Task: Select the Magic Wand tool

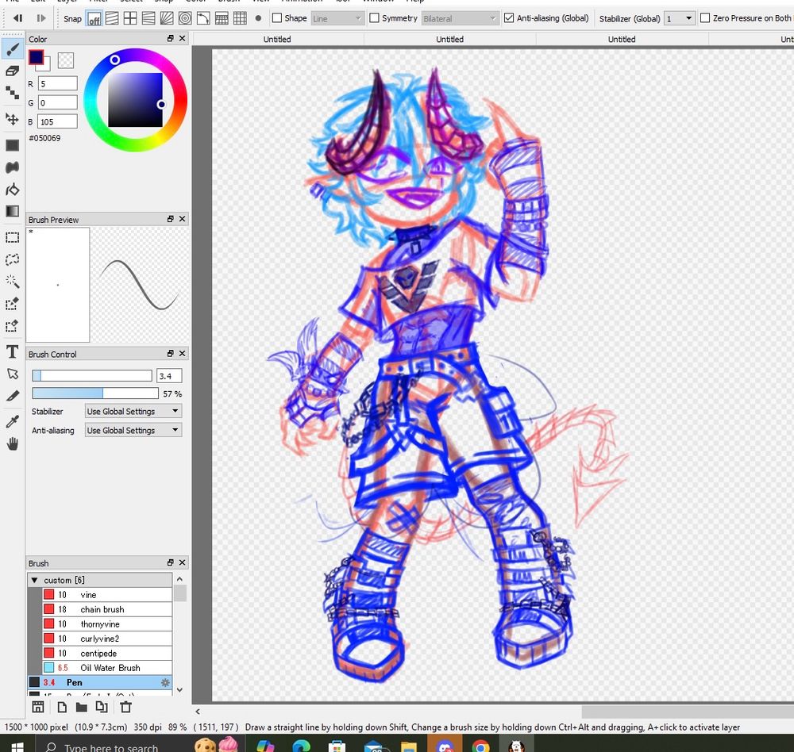Action: pyautogui.click(x=12, y=282)
